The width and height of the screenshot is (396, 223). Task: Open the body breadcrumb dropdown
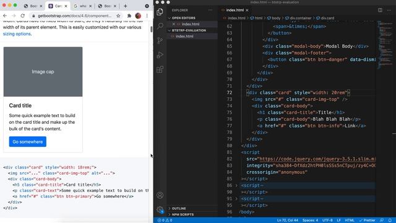tap(273, 18)
